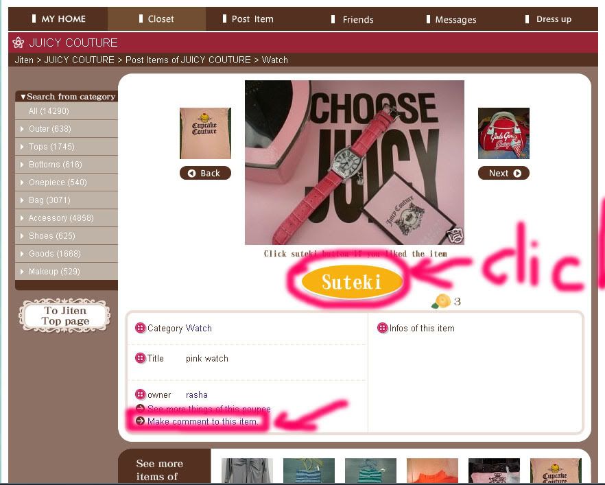Click the Juicy Couture flower logo icon

pos(18,43)
